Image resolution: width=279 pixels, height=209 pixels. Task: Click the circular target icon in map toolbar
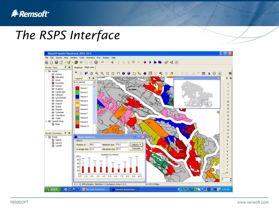pos(214,73)
